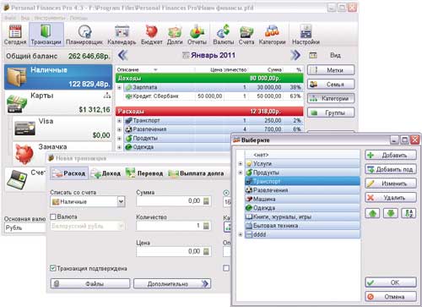Click the Добавить под button
This screenshot has height=307, width=422.
391,169
